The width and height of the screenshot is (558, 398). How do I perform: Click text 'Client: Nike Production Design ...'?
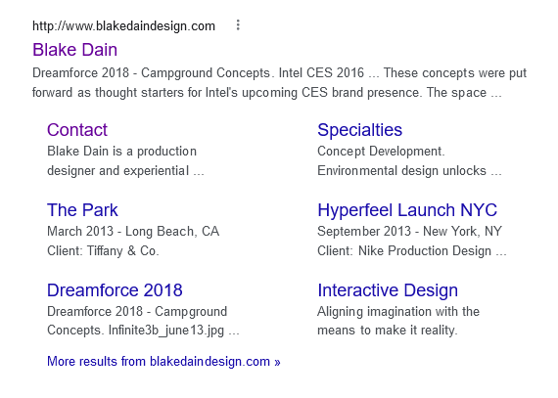[x=412, y=251]
